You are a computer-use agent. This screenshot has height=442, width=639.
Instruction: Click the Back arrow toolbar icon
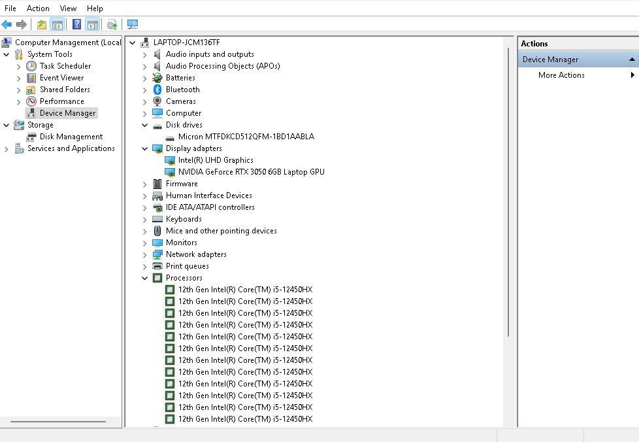[x=7, y=24]
